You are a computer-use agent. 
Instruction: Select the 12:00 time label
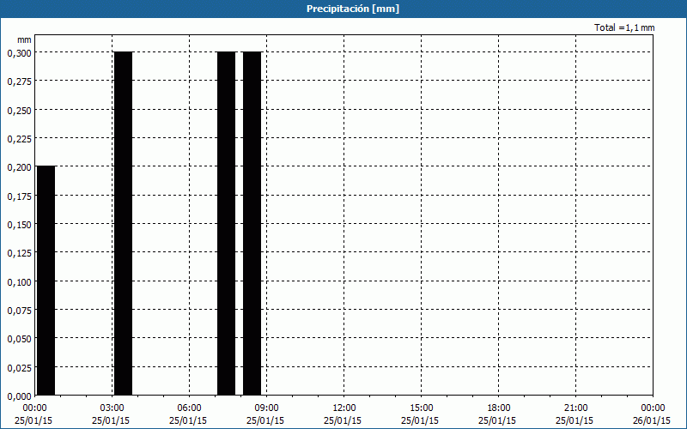344,408
